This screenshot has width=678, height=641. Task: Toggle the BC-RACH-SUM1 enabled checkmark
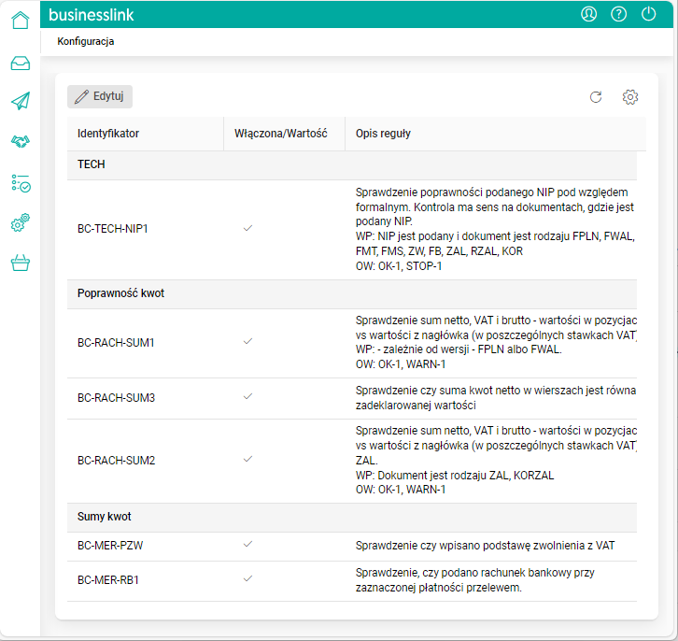click(x=247, y=342)
